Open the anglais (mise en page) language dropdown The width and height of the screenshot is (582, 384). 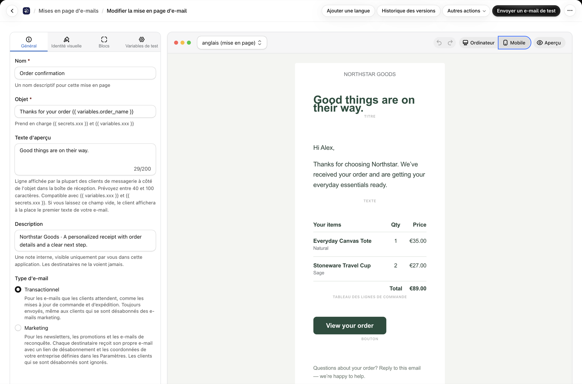[x=232, y=43]
